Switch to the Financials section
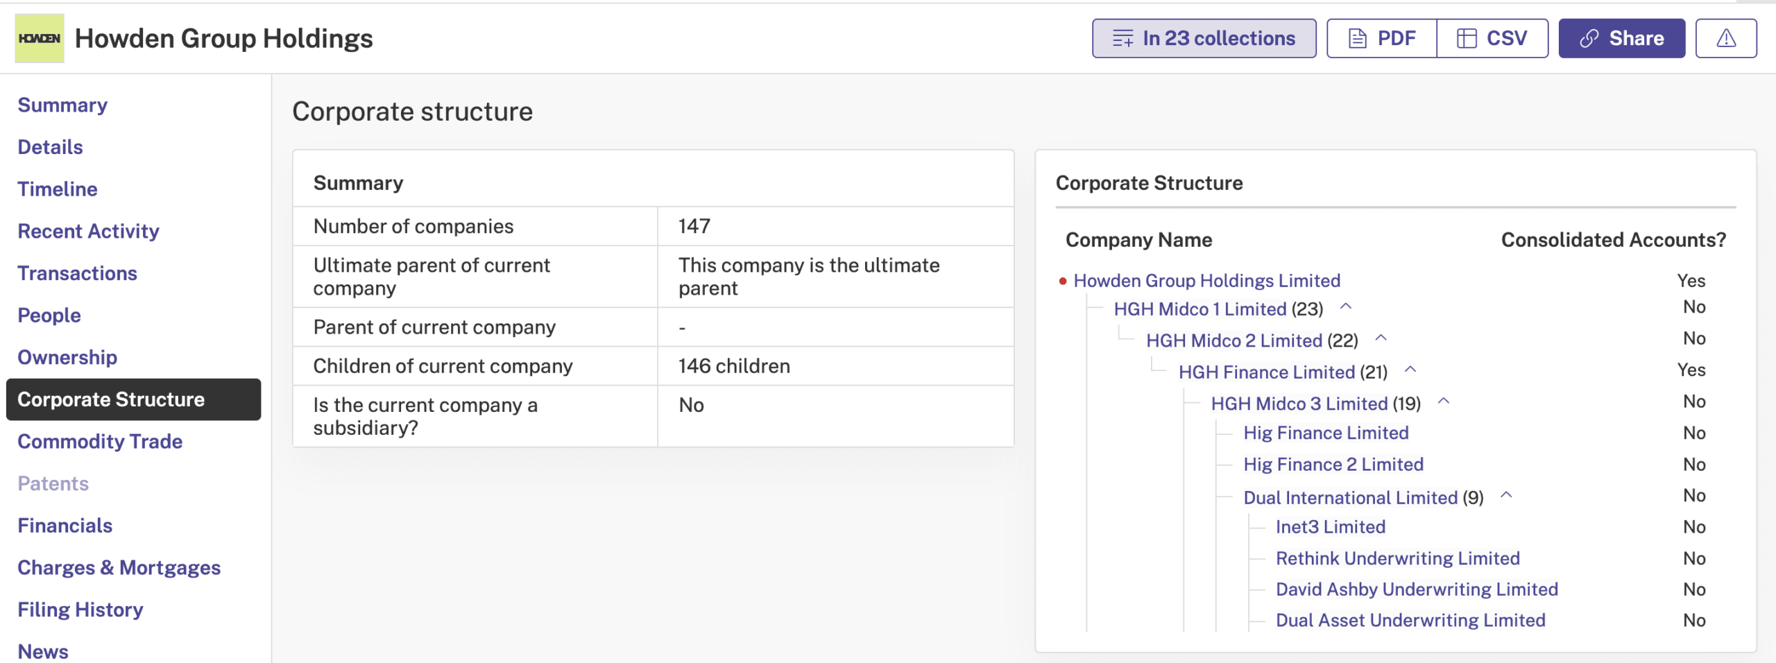Screen dimensions: 1776x663 tap(65, 526)
